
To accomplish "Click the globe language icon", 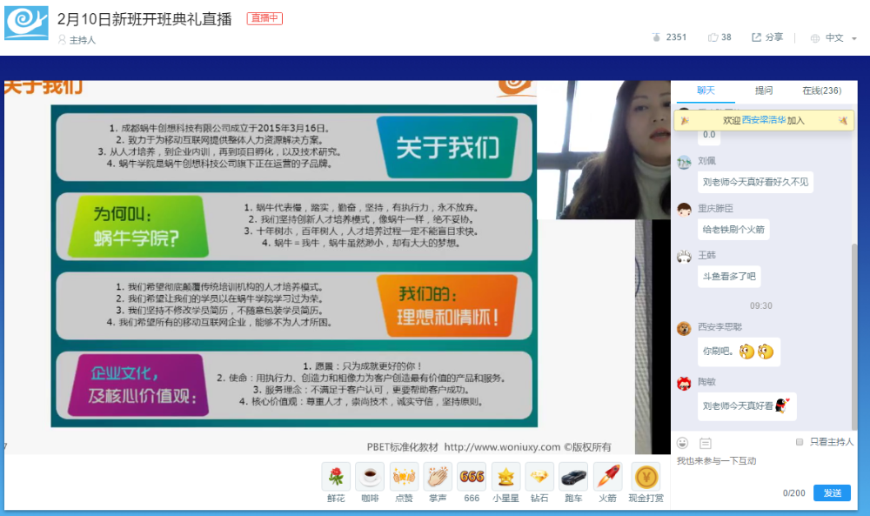I will [x=815, y=38].
